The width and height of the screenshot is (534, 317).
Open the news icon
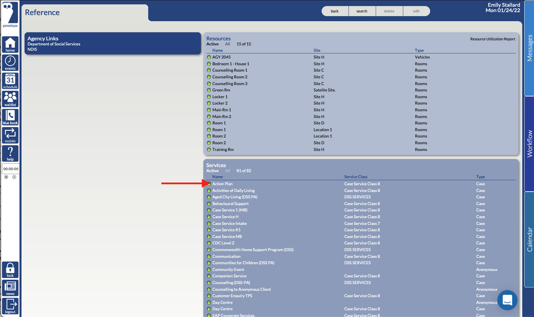10,288
